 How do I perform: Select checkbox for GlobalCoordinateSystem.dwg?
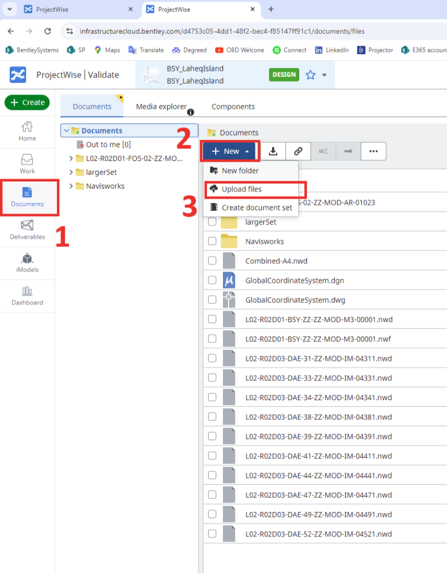point(212,300)
